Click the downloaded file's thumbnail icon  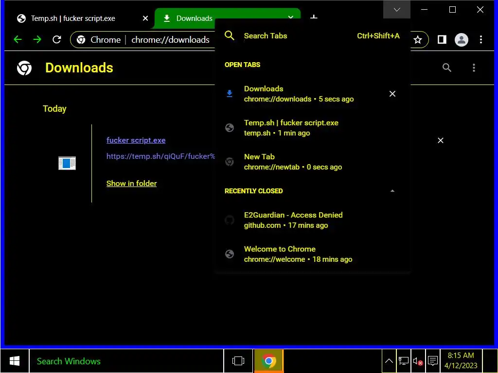coord(67,163)
